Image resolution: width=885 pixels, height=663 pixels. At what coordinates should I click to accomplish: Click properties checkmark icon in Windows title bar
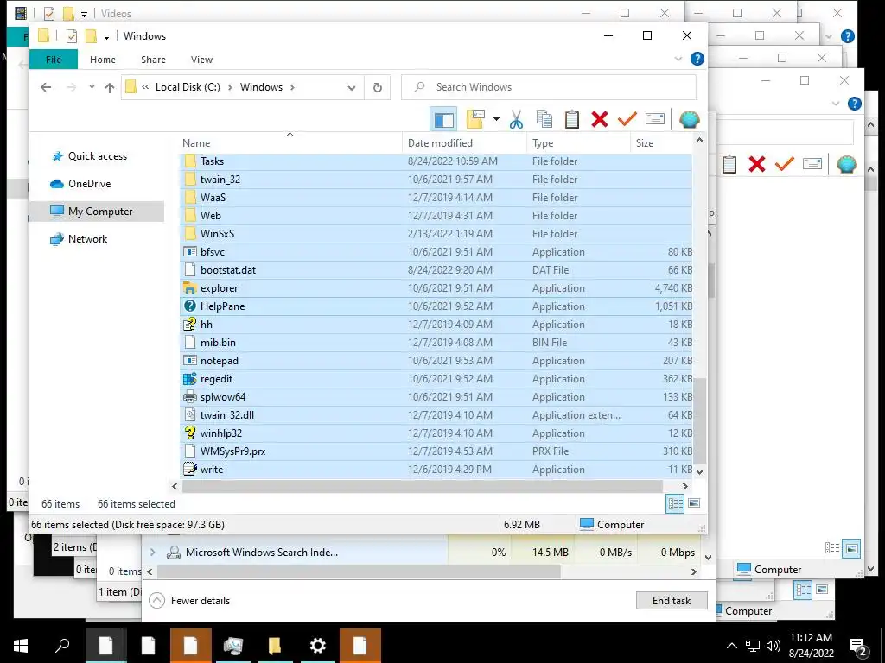[72, 36]
